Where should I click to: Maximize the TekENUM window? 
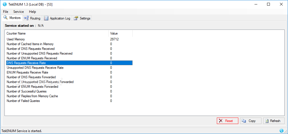point(268,4)
